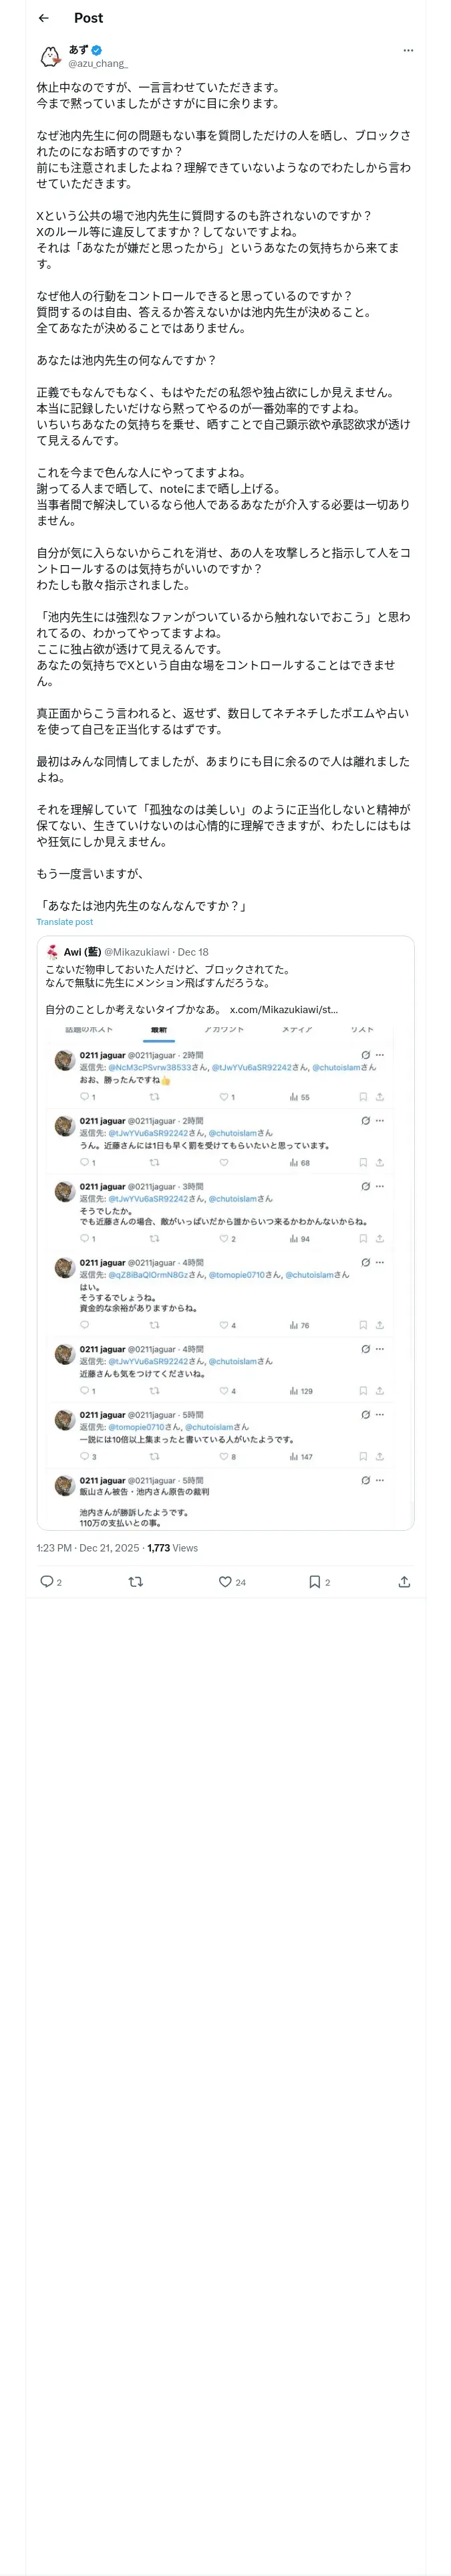Click the 1,773 Views count
Screen dimensions: 451x2576
172,1547
